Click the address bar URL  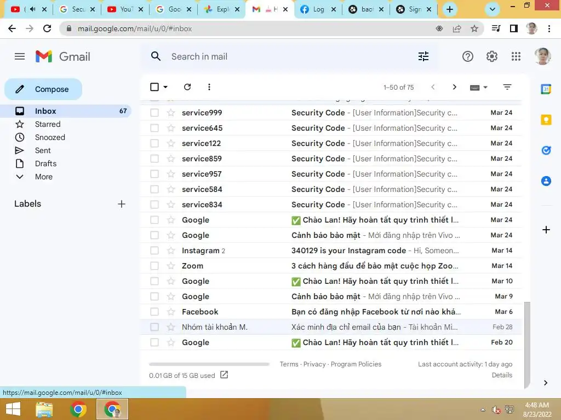[135, 28]
